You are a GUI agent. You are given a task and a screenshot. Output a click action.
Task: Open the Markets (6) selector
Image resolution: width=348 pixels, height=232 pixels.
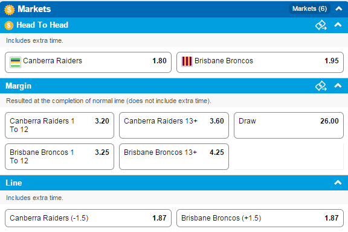point(309,8)
